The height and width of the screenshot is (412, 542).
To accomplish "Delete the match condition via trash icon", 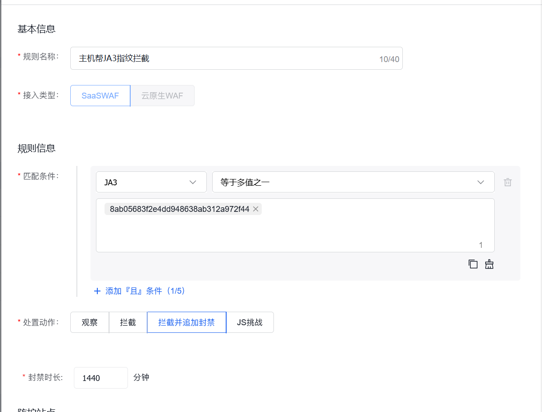I will [x=507, y=182].
